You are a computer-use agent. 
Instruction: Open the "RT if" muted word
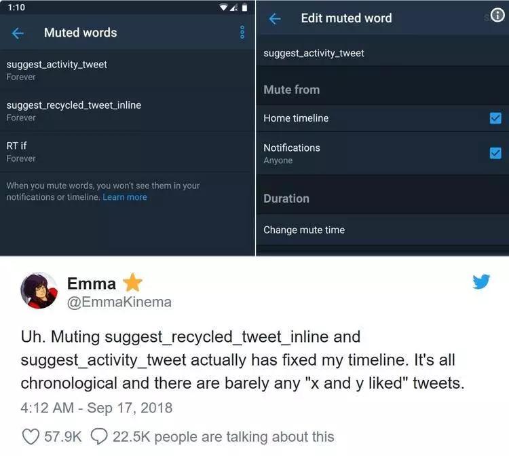click(17, 151)
